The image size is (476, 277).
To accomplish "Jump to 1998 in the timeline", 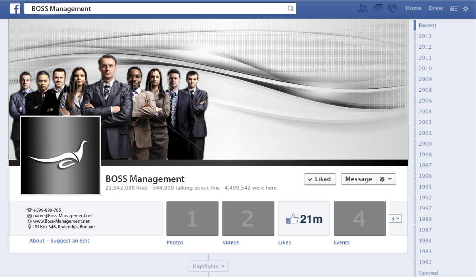I will [425, 154].
